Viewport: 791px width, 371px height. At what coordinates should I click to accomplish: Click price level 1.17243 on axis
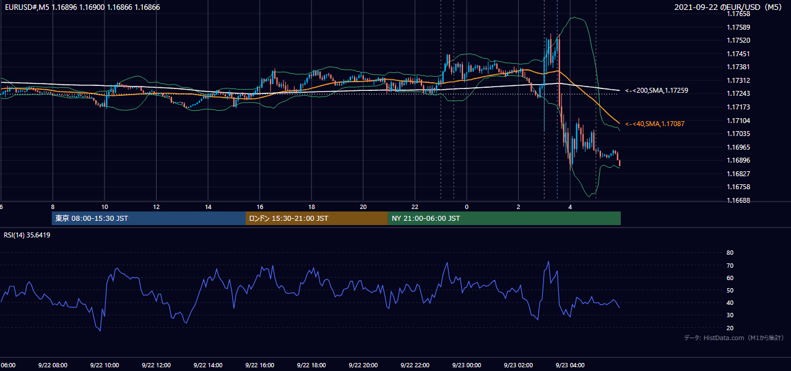[738, 93]
